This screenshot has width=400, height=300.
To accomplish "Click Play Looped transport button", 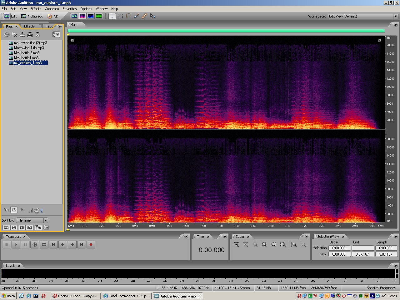I will point(44,245).
